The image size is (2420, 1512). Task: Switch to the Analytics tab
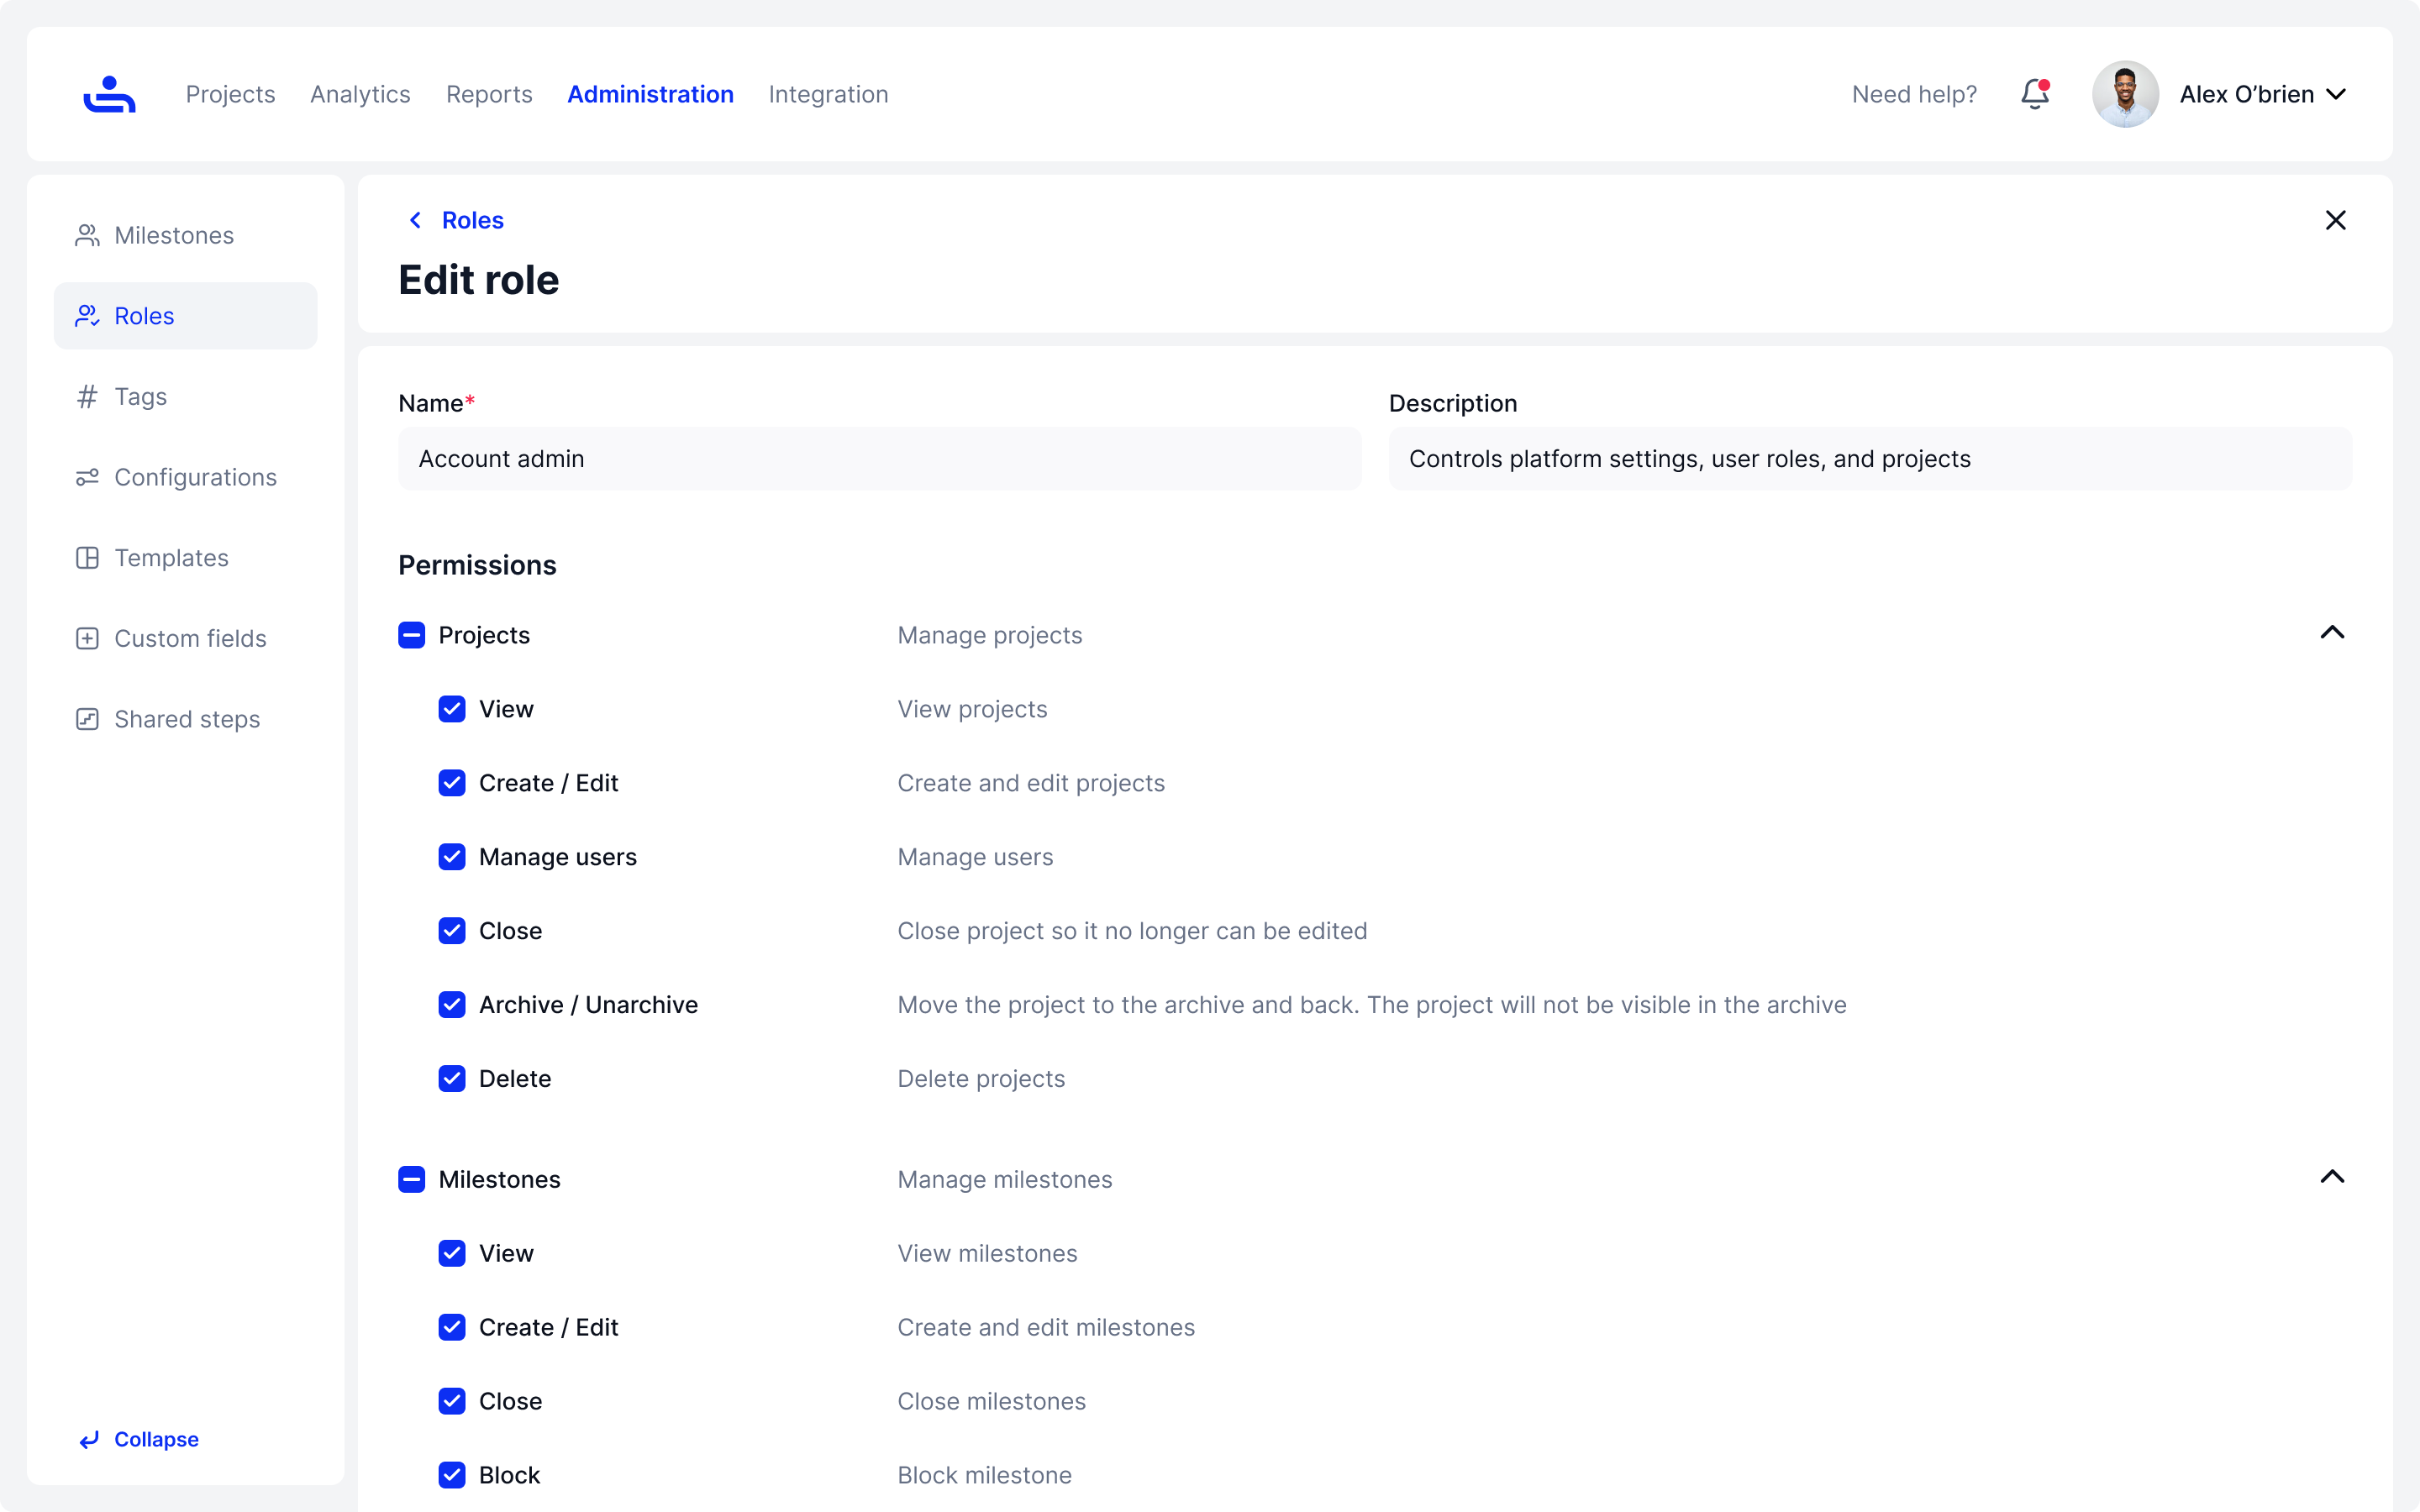360,94
